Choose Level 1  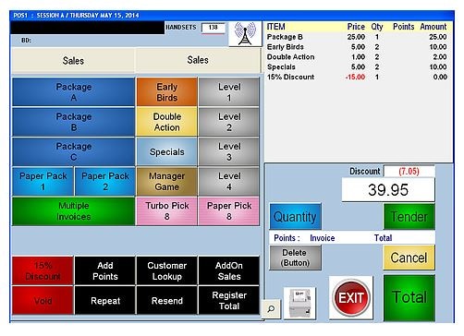pyautogui.click(x=229, y=92)
